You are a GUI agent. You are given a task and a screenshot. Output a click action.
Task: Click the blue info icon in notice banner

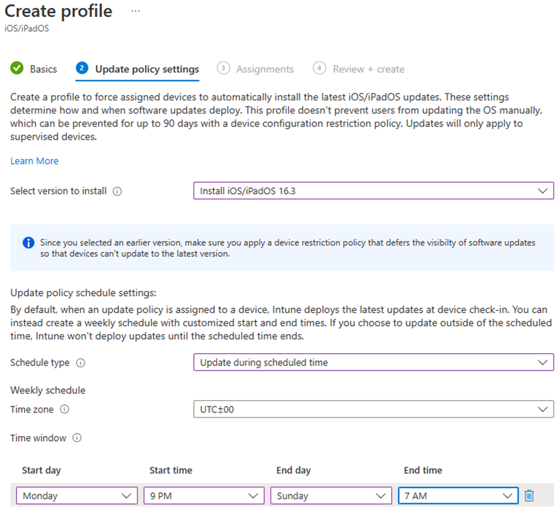point(28,243)
